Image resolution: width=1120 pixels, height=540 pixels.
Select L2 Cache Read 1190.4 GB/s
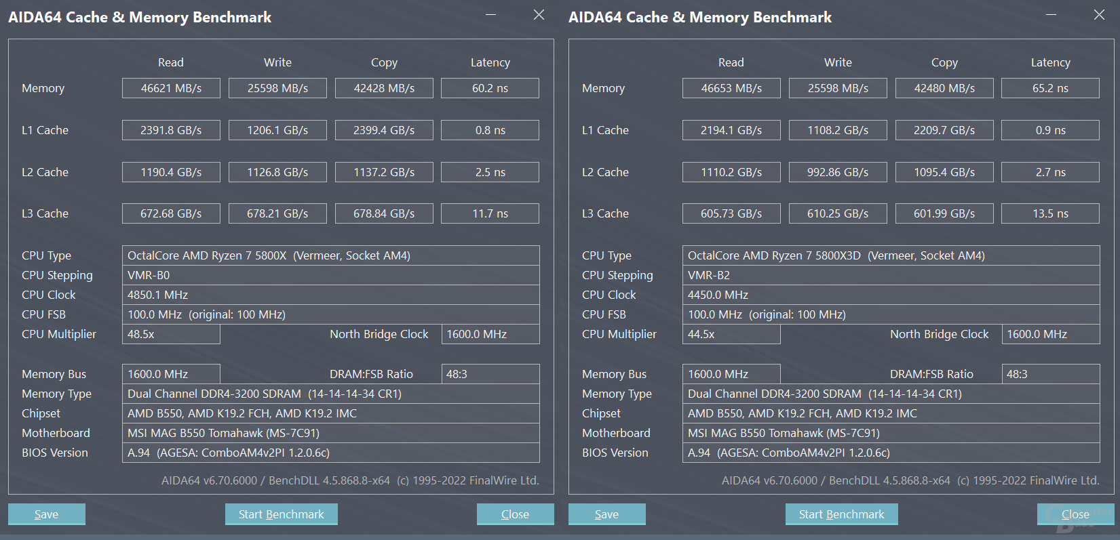click(x=171, y=172)
